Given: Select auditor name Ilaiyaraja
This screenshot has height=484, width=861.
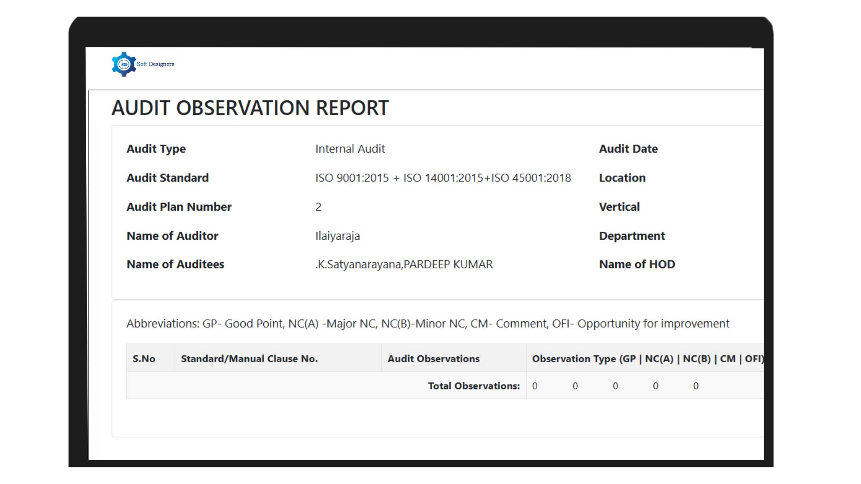Looking at the screenshot, I should click(337, 236).
